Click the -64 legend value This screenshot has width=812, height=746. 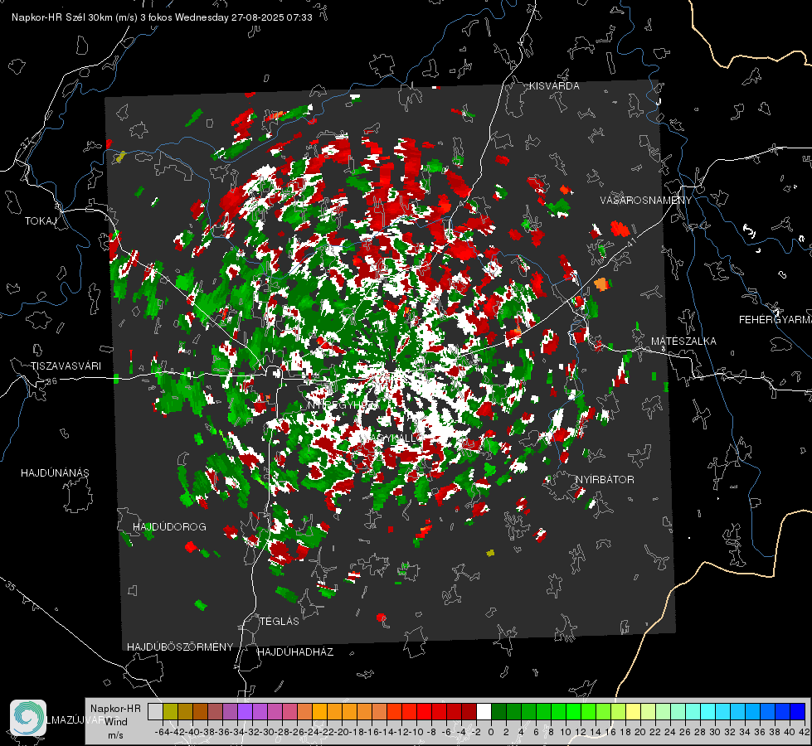[162, 732]
